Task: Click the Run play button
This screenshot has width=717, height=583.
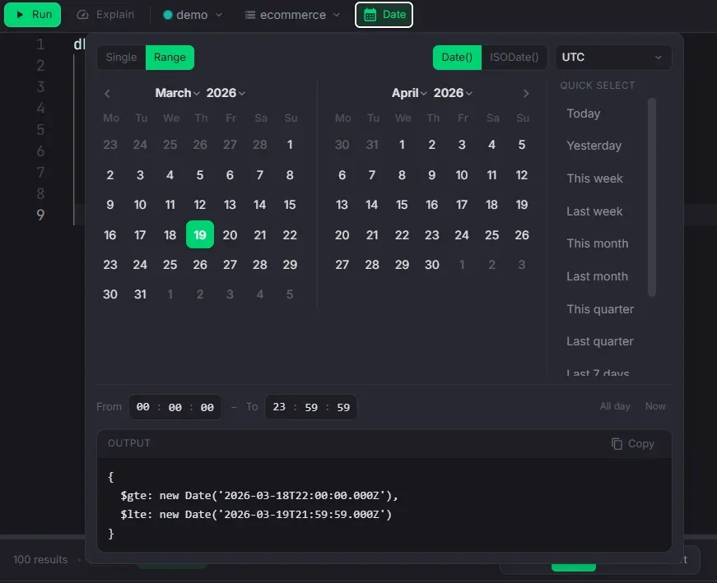Action: tap(33, 15)
